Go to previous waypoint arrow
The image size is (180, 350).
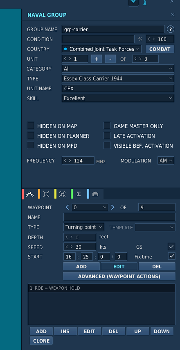point(67,207)
